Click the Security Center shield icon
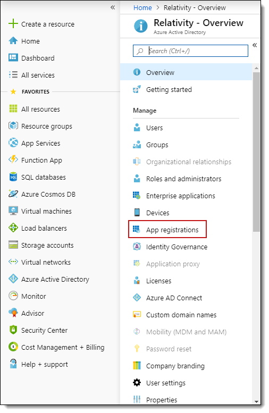The width and height of the screenshot is (269, 413). tap(13, 330)
